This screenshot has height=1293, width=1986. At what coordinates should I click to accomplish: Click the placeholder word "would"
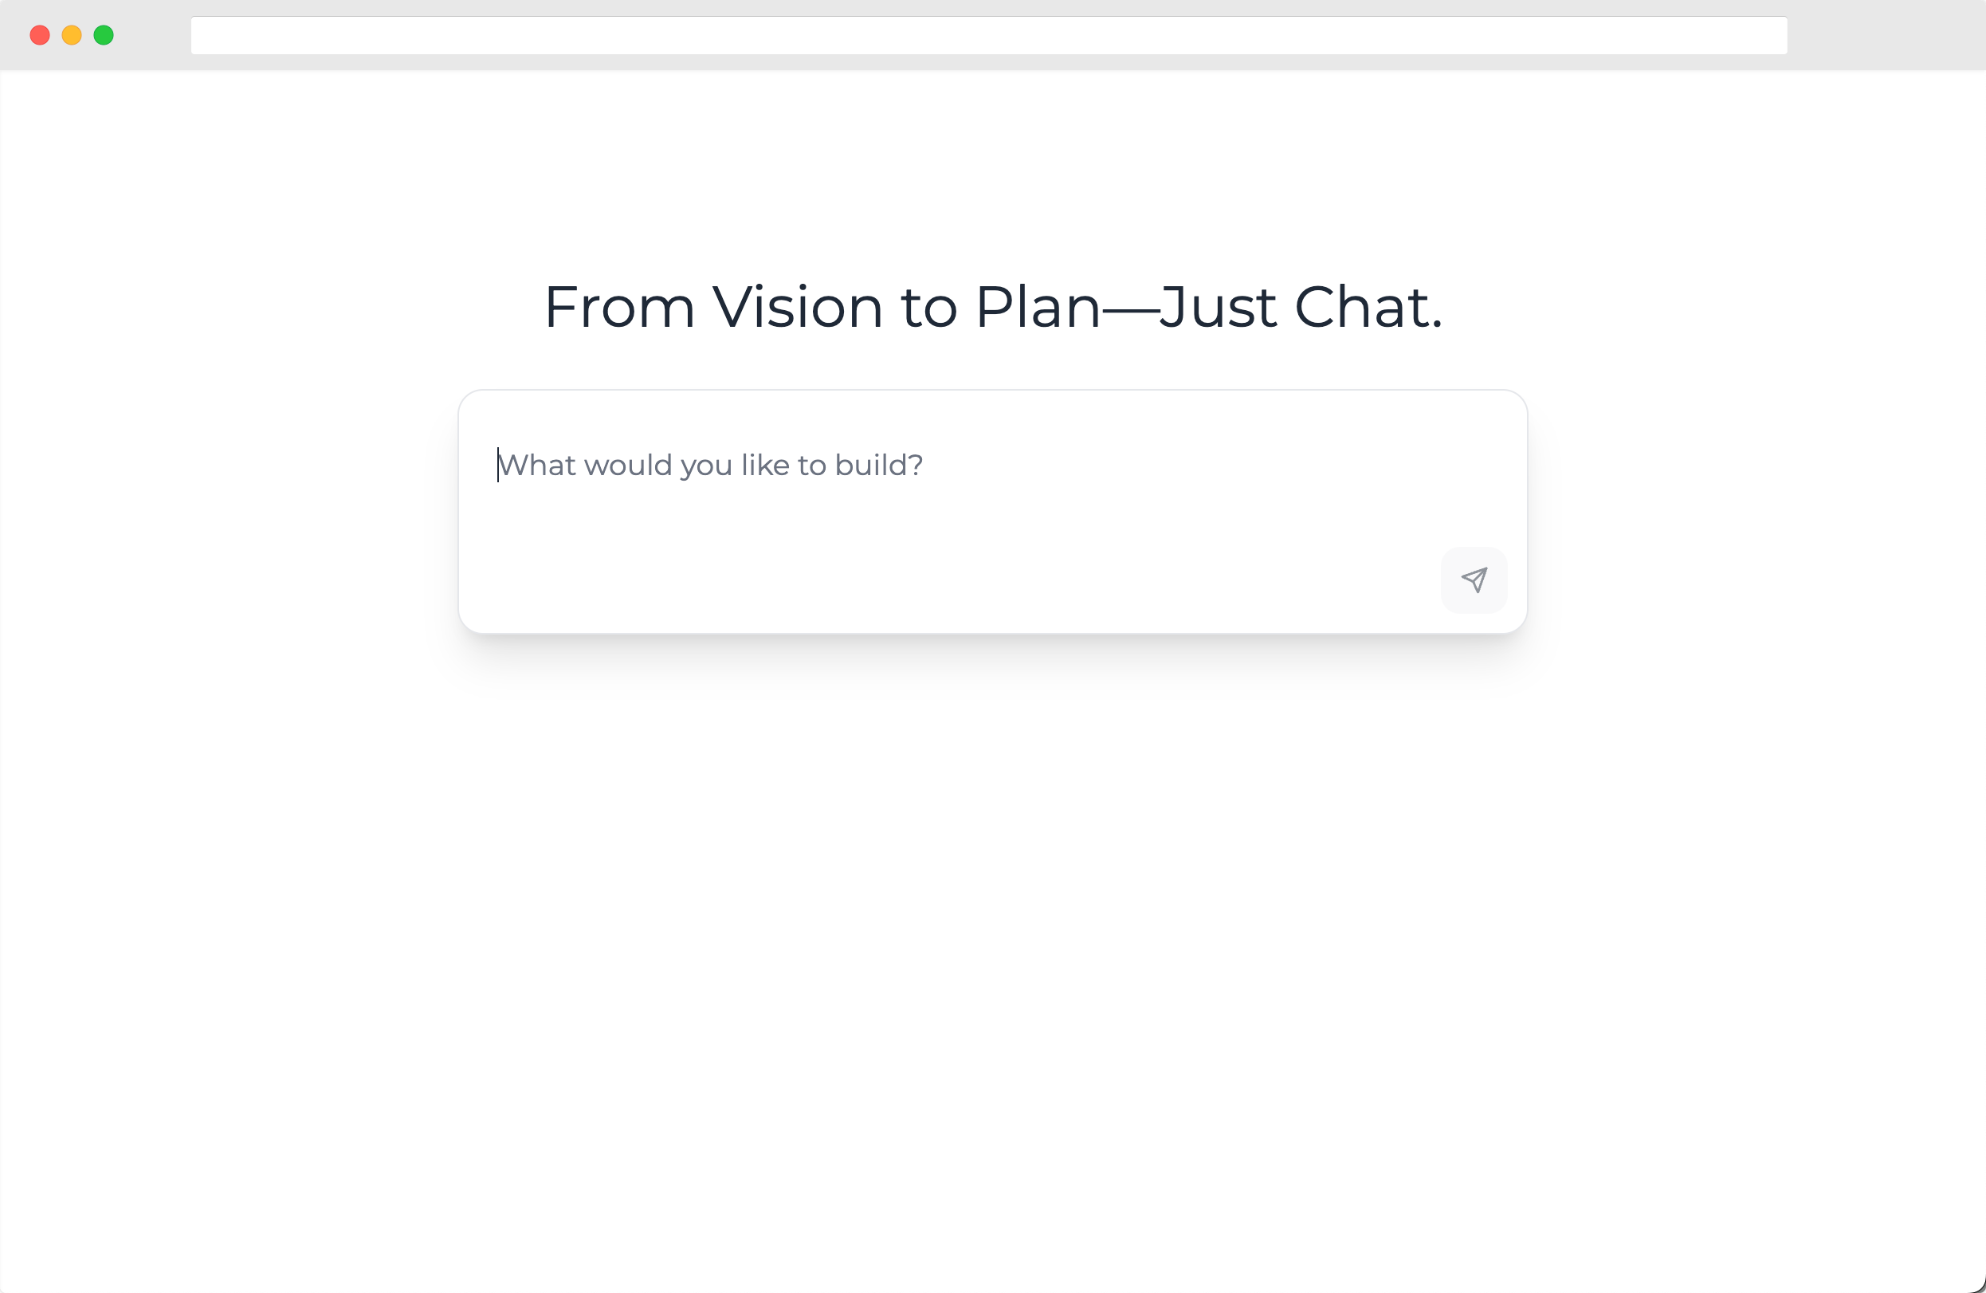tap(628, 465)
